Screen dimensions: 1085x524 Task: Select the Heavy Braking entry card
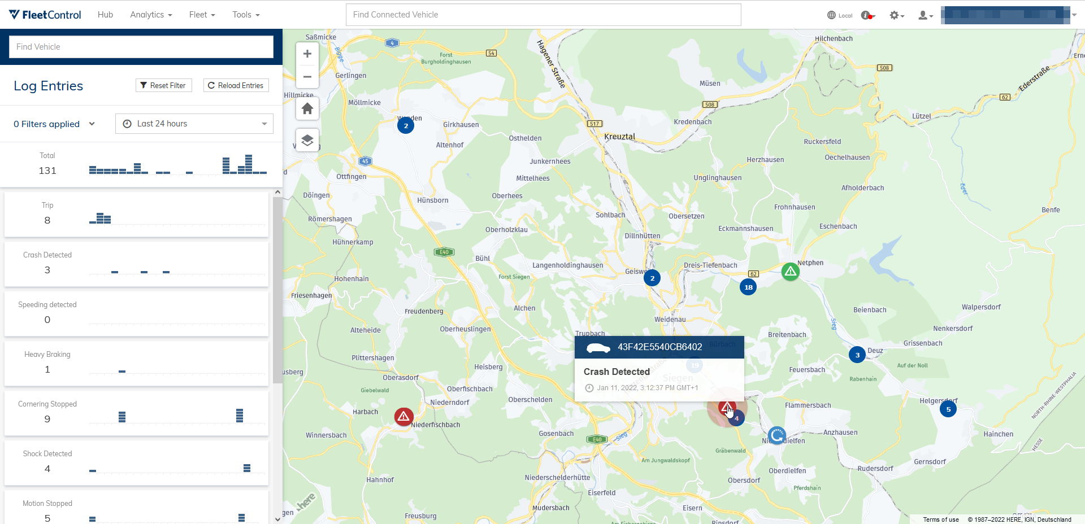click(136, 363)
